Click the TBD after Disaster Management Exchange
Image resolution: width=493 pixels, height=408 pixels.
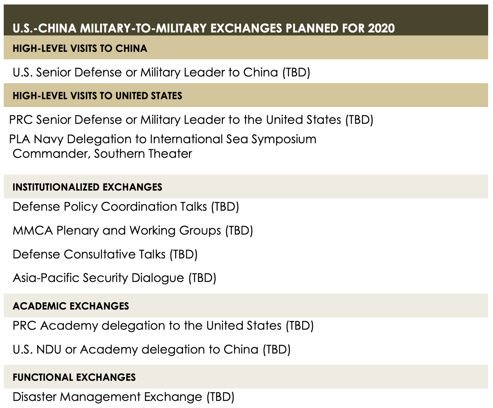click(220, 397)
